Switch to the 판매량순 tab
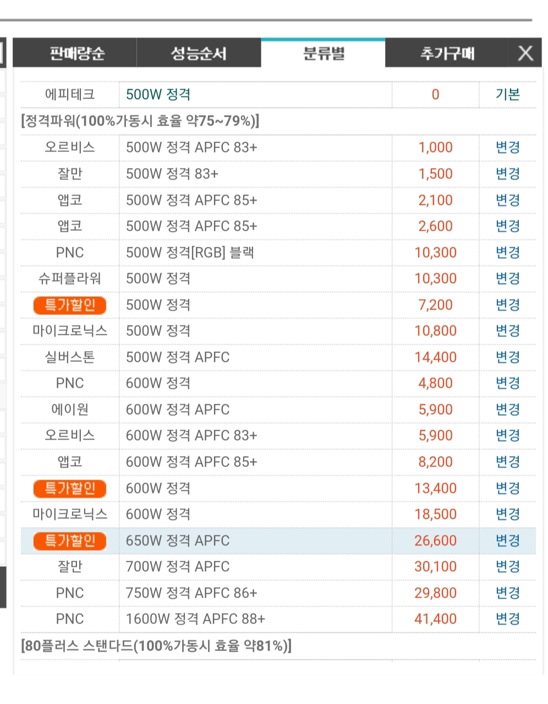 coord(75,53)
